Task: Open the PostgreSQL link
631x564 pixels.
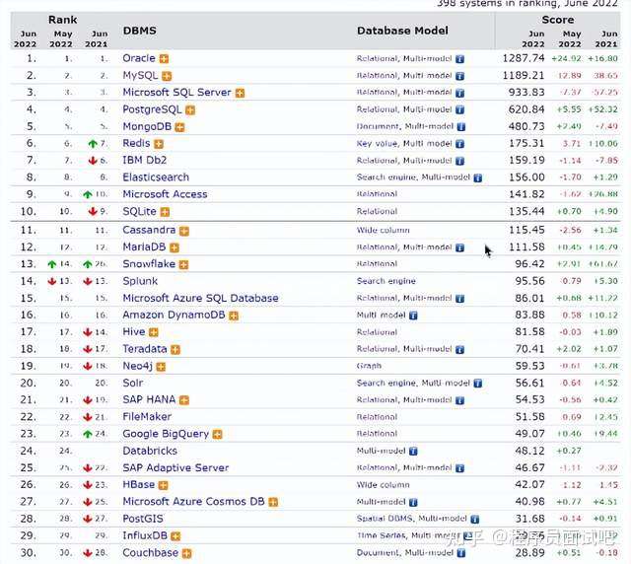Action: [x=152, y=109]
